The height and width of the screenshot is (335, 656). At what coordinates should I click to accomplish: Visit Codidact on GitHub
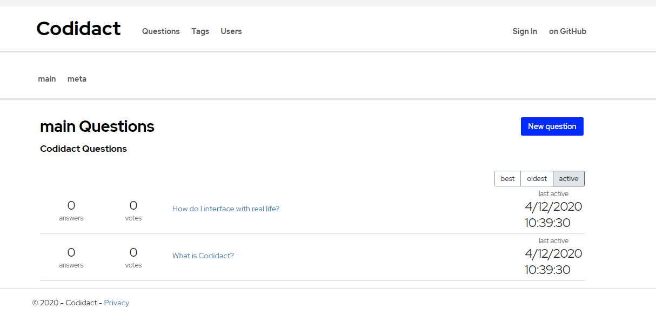[567, 31]
